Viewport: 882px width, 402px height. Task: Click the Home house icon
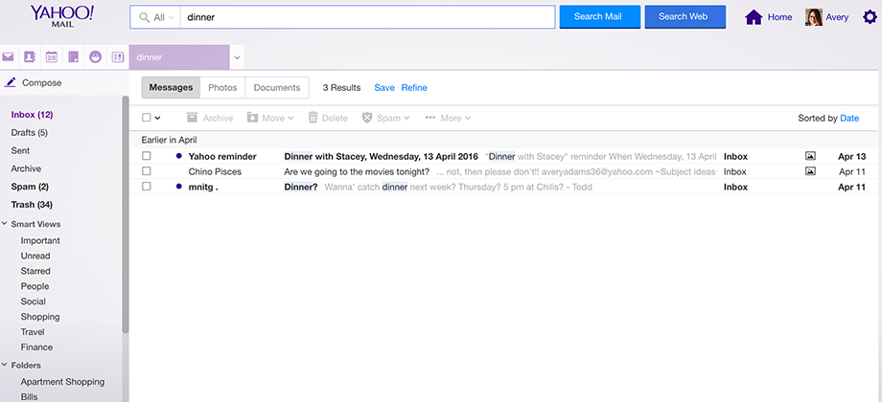[754, 17]
